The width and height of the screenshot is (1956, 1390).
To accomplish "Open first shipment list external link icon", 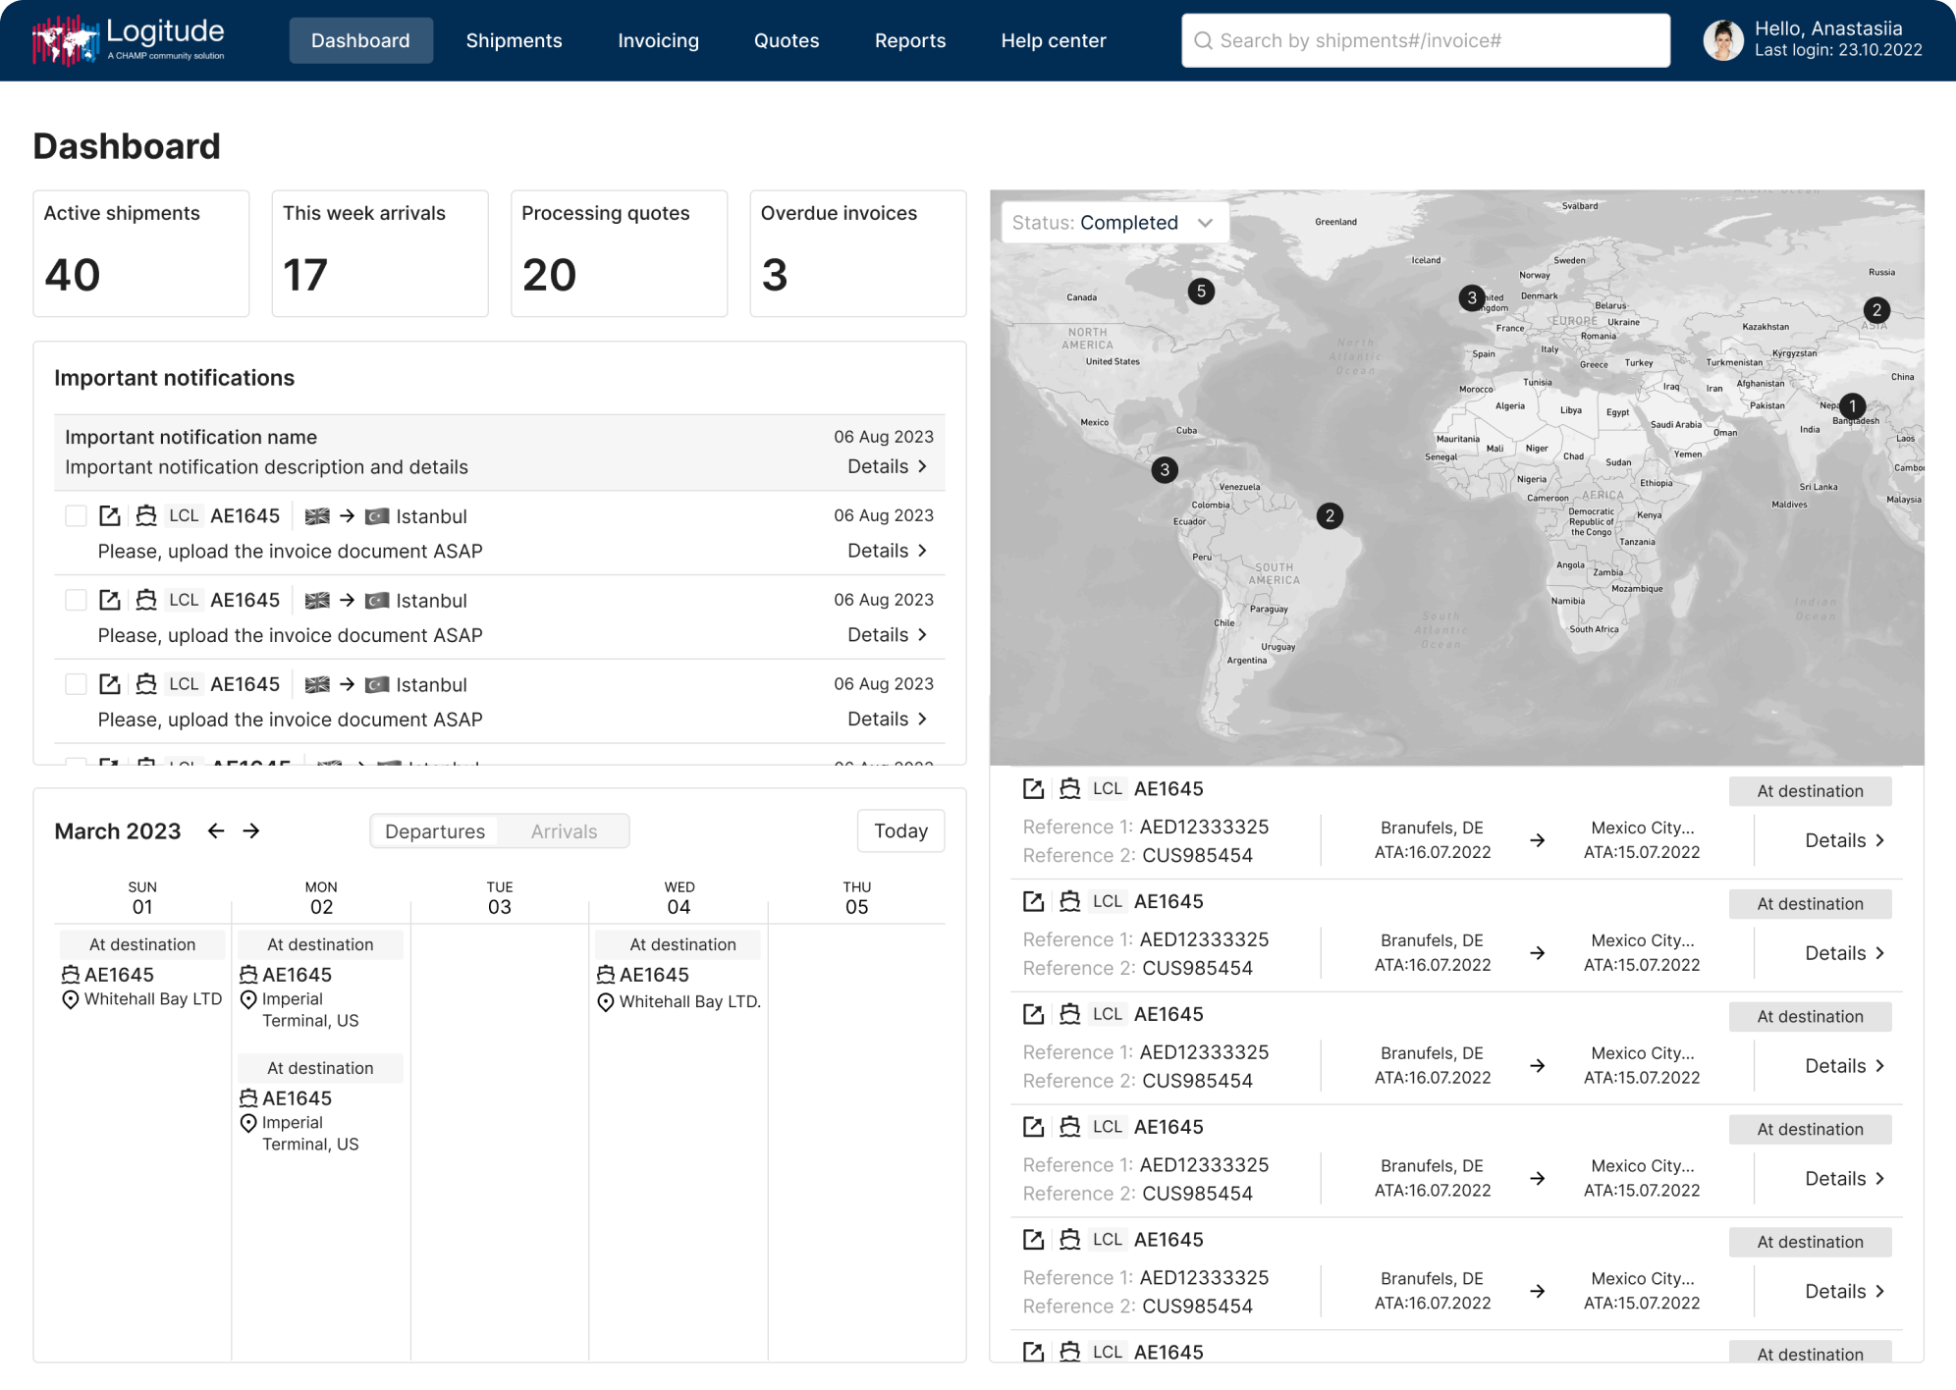I will point(1033,789).
